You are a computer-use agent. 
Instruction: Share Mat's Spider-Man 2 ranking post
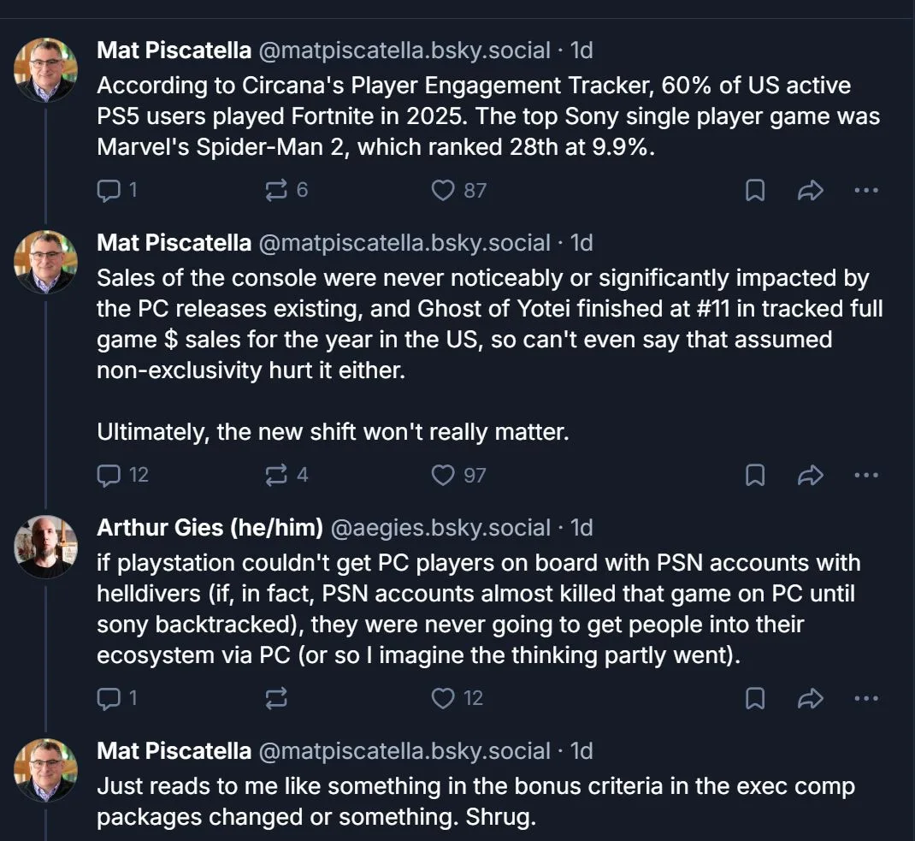click(810, 190)
